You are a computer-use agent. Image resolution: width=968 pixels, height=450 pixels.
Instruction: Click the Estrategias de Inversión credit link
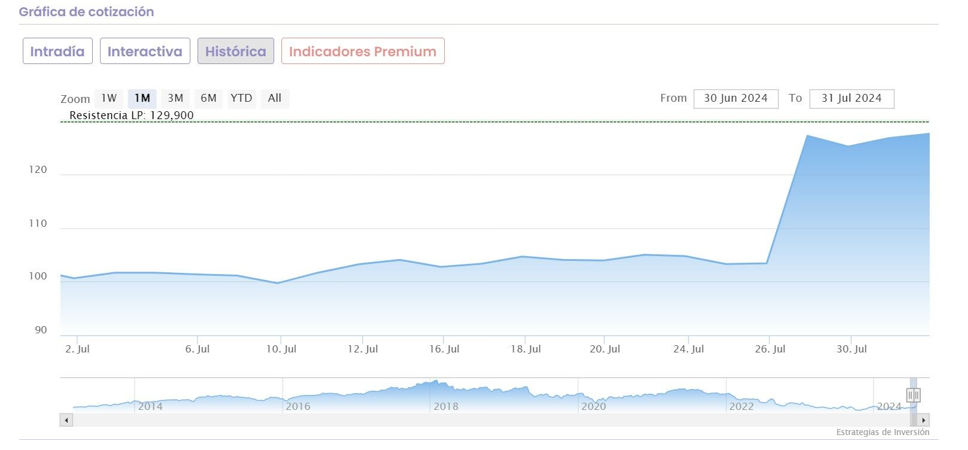[x=882, y=432]
